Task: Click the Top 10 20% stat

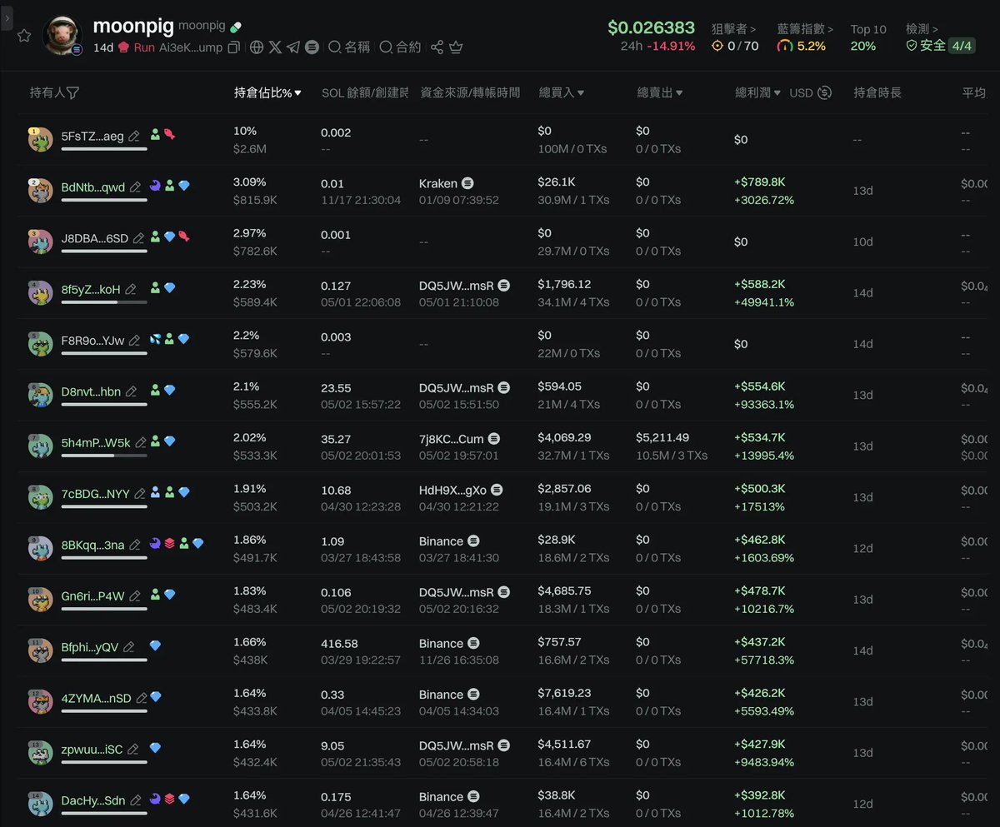Action: click(x=868, y=38)
